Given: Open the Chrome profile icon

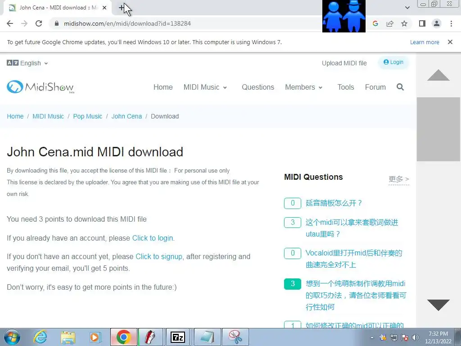Looking at the screenshot, I should point(437,23).
